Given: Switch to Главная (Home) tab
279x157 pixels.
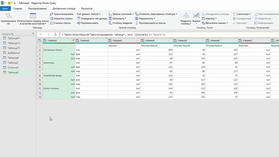Looking at the screenshot, I should pyautogui.click(x=18, y=9).
